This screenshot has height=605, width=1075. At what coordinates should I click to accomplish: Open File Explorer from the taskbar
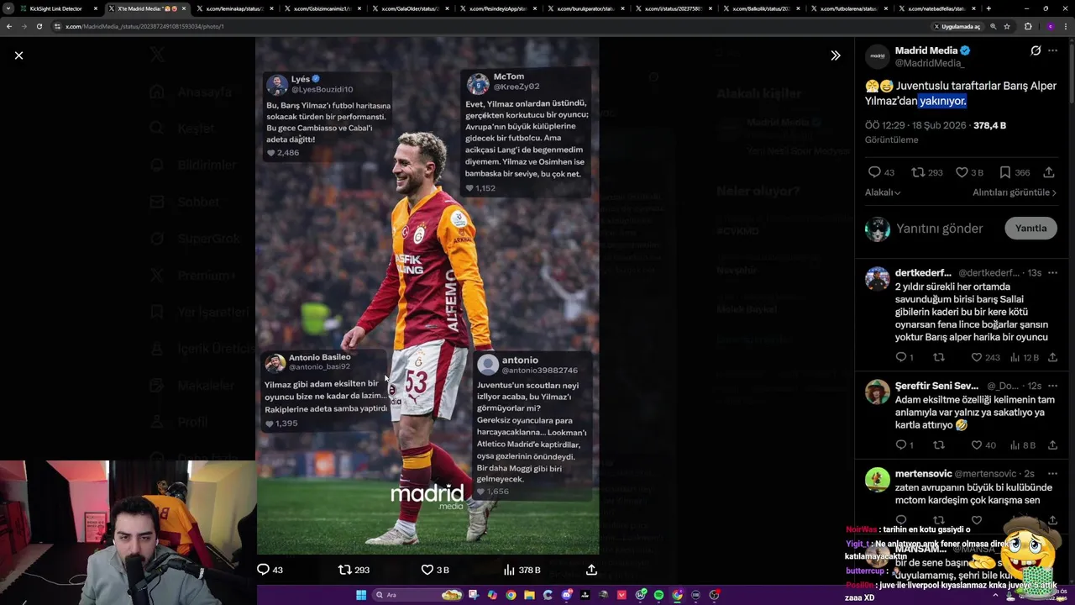(x=529, y=595)
